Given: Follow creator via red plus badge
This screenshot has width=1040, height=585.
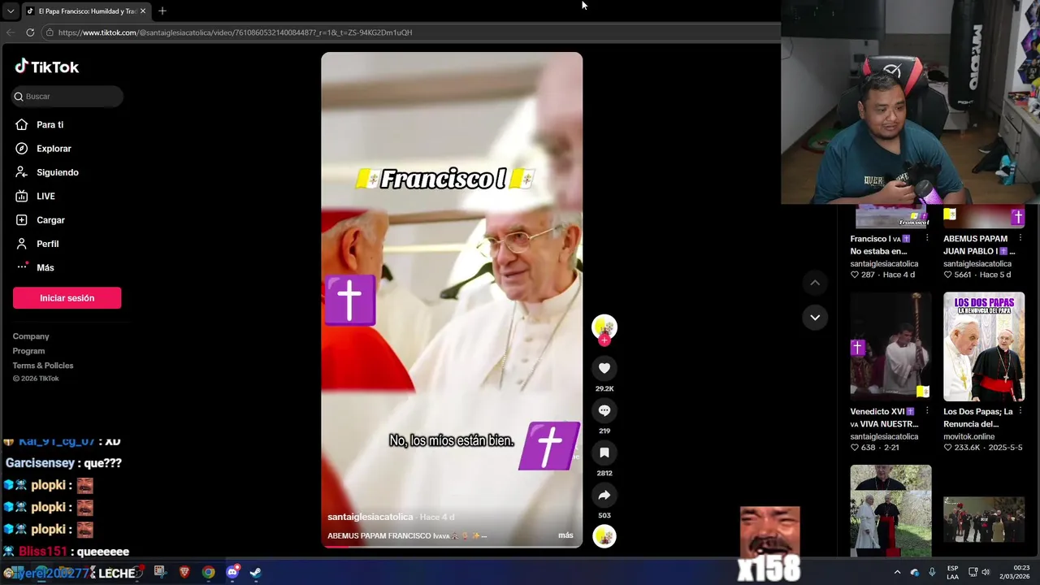Looking at the screenshot, I should tap(604, 340).
